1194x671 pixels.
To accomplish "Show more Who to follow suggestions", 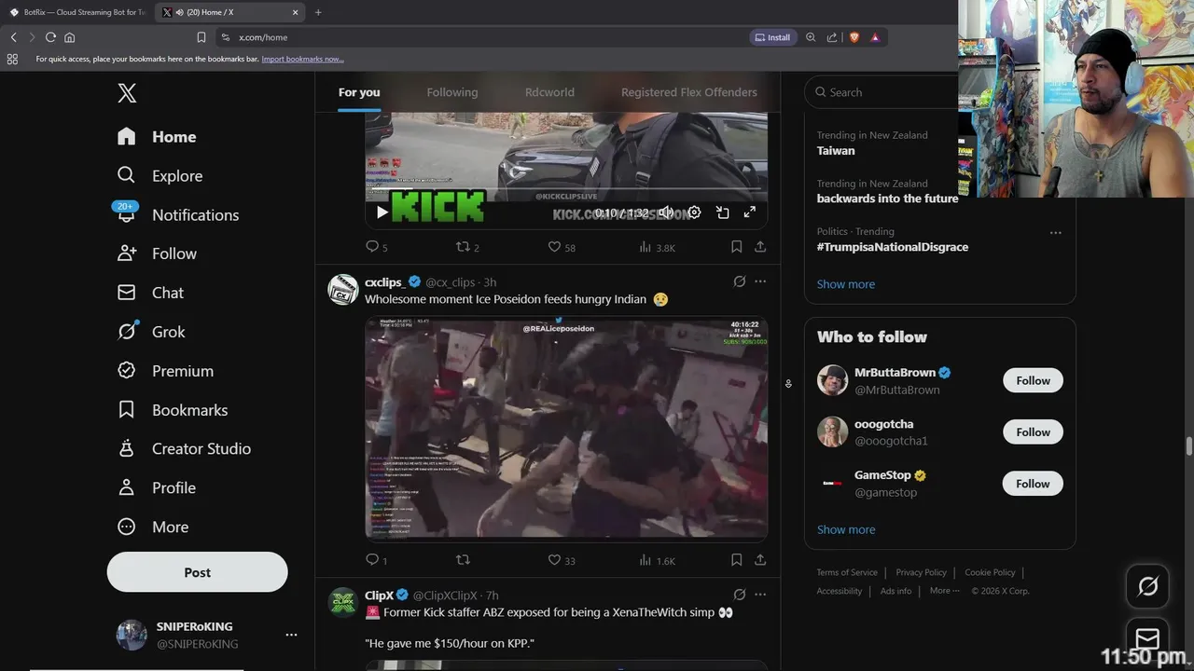I will (846, 529).
